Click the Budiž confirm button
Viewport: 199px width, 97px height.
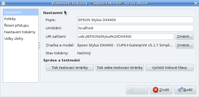click(185, 90)
